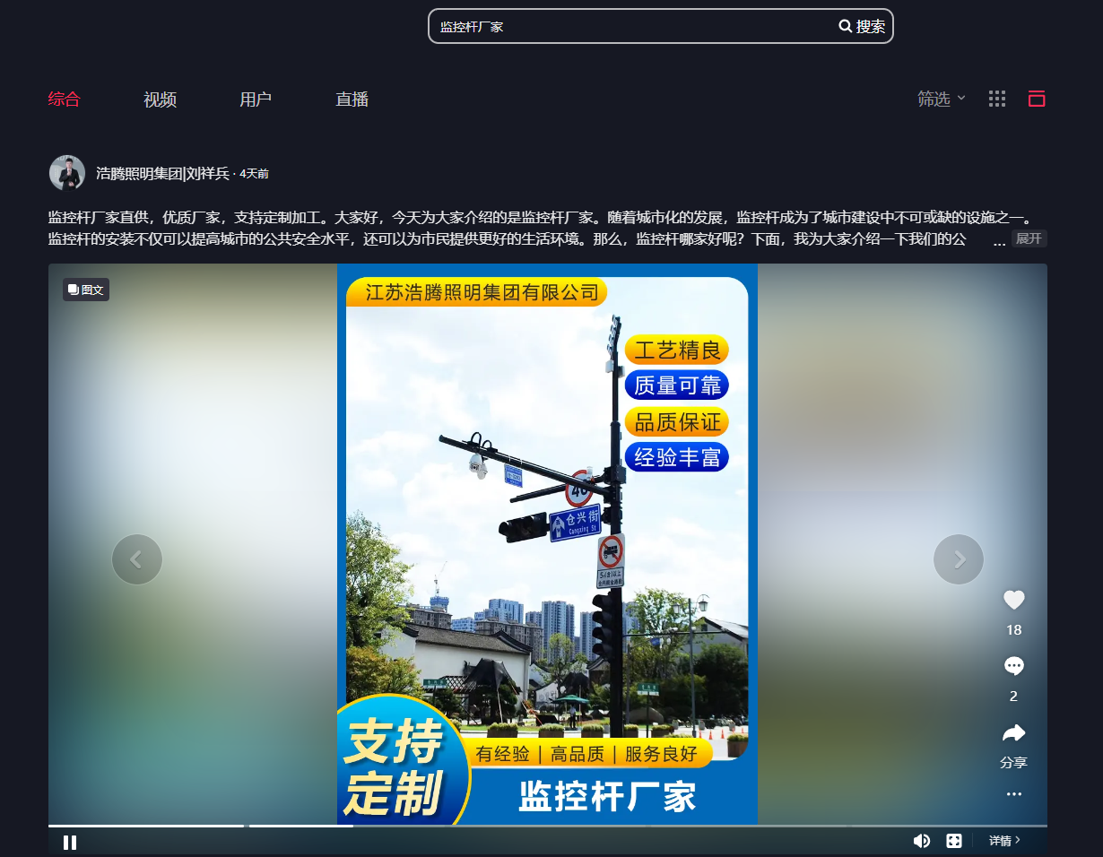The image size is (1103, 857).
Task: Switch to grid layout view icon
Action: pyautogui.click(x=997, y=100)
